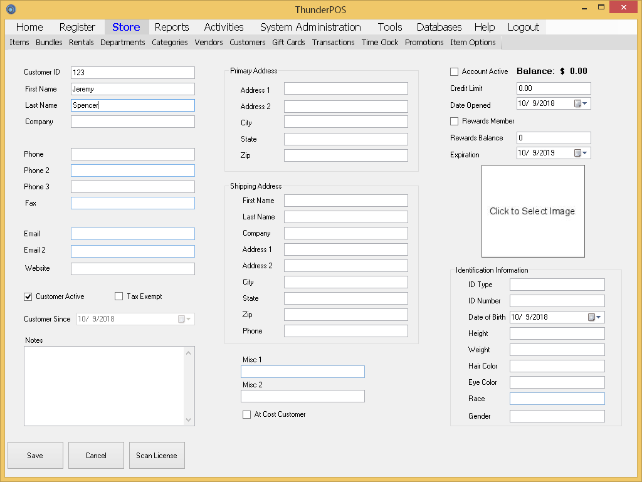Go to the Items submenu
The image size is (642, 482).
tap(19, 43)
